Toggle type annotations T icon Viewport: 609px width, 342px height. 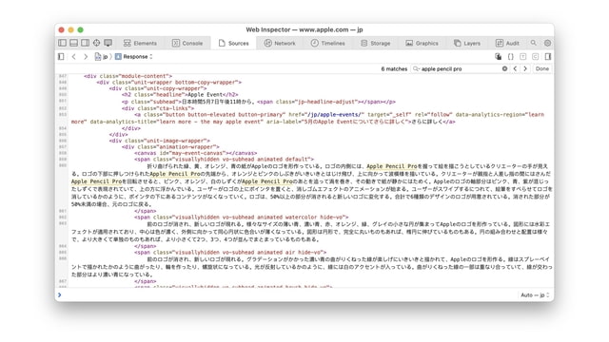tap(522, 57)
